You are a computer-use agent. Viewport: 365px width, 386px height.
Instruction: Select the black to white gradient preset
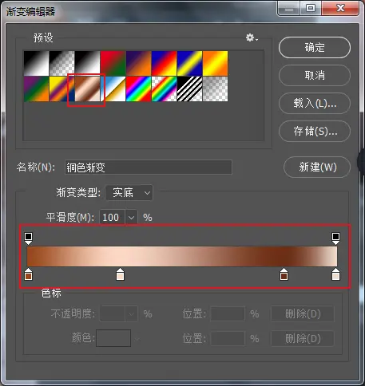[x=37, y=63]
